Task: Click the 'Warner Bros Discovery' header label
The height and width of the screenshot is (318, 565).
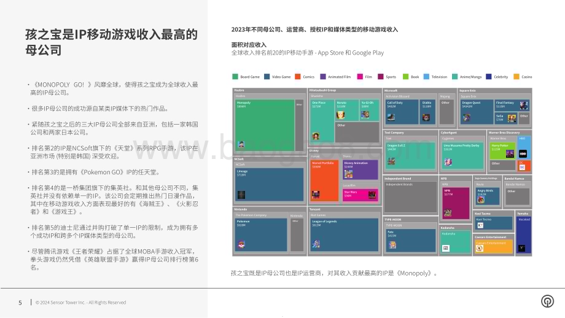Action: (x=504, y=133)
